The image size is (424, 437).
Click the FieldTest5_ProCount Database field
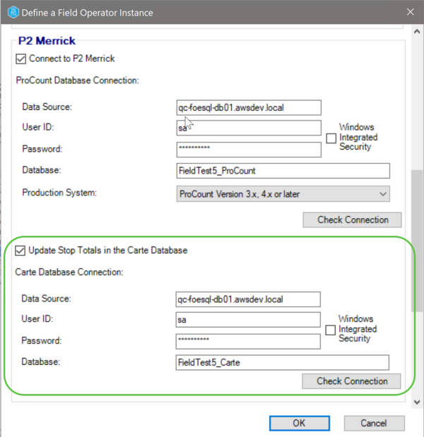point(283,171)
